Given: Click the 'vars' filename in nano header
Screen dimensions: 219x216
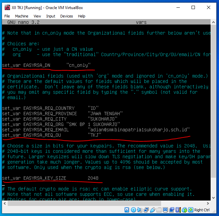Looking at the screenshot, I should click(x=141, y=22).
